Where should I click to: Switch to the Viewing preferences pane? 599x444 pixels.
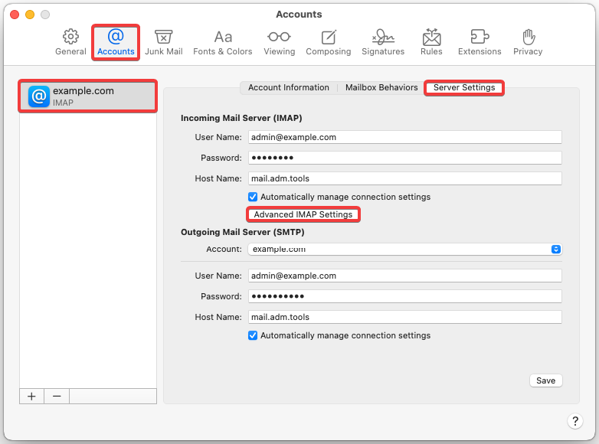point(279,42)
